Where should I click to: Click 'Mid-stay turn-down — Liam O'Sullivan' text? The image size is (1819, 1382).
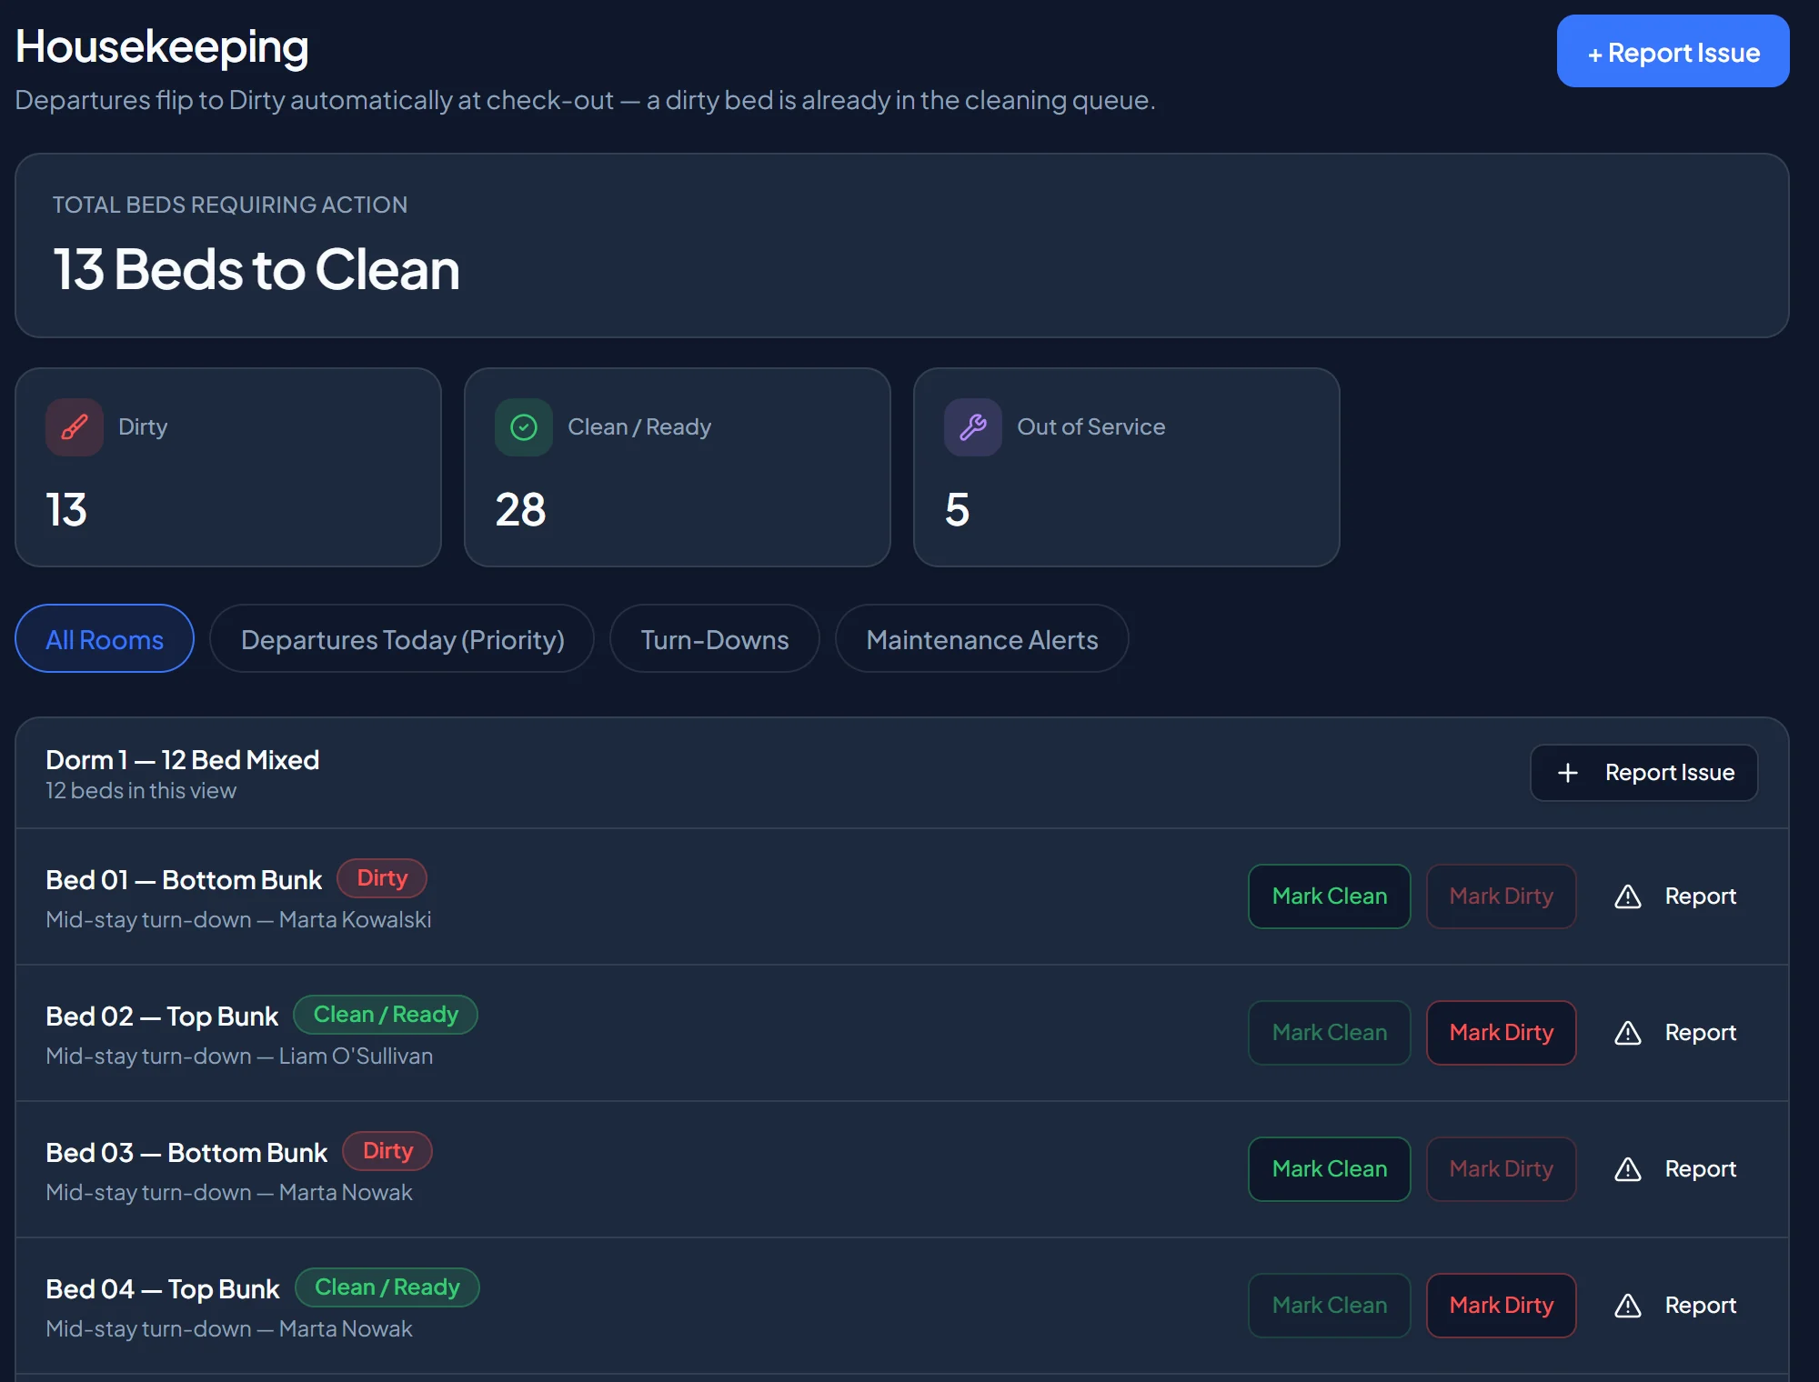pos(239,1057)
